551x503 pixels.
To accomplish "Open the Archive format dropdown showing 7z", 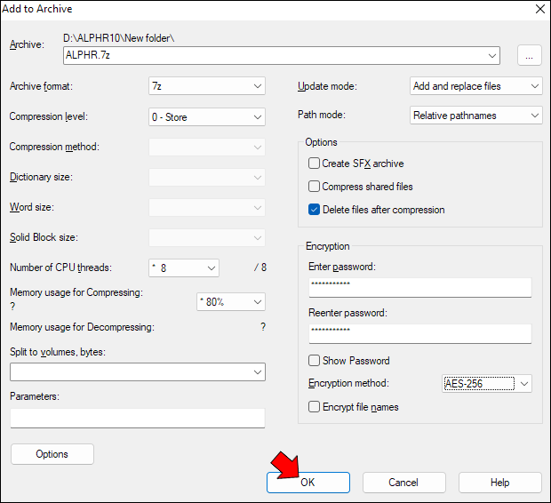I will [206, 86].
